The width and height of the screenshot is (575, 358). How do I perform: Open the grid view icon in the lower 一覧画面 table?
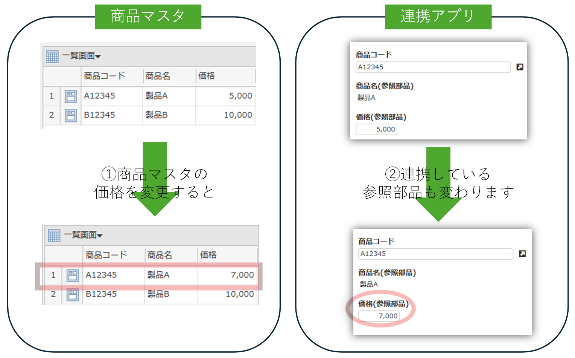(54, 236)
